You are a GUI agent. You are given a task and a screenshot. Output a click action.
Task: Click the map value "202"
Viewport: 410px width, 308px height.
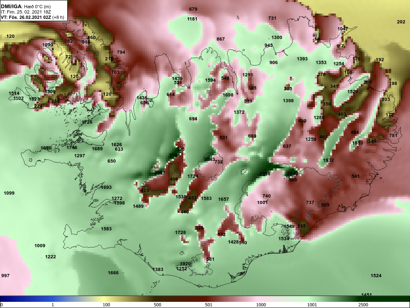click(x=401, y=22)
